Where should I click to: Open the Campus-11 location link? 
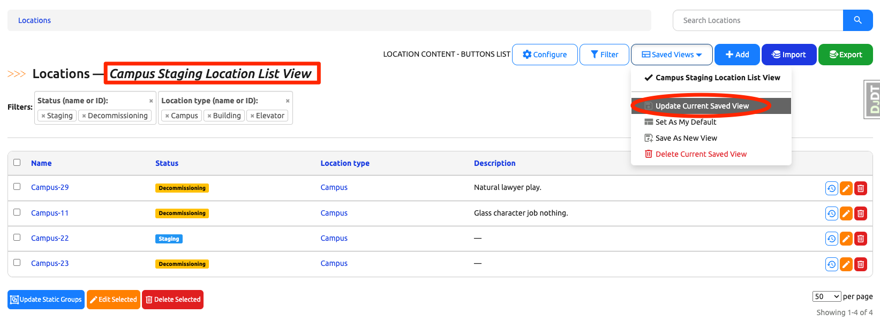50,213
